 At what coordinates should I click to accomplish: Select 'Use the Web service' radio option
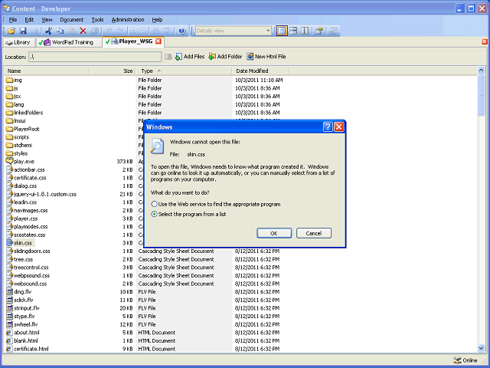pyautogui.click(x=154, y=204)
